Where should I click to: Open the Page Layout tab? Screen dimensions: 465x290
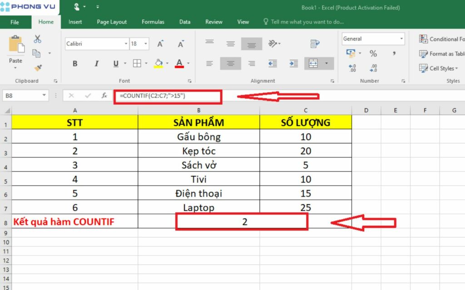click(112, 22)
